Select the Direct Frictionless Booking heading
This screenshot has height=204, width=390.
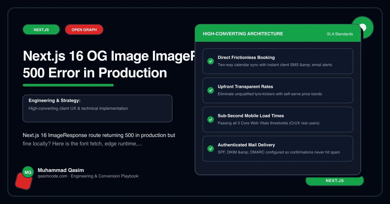(x=246, y=57)
